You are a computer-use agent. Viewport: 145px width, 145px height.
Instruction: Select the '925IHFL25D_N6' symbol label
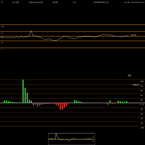point(101,2)
